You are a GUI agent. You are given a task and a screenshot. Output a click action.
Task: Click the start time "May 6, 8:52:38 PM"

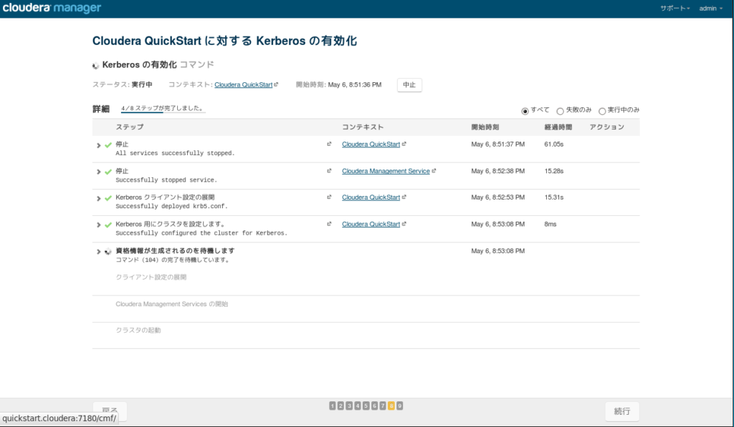click(x=498, y=171)
